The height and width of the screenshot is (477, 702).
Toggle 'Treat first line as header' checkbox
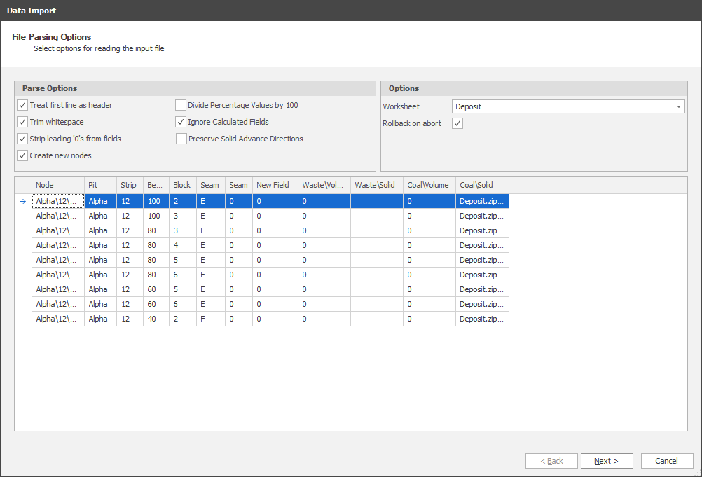click(x=22, y=105)
